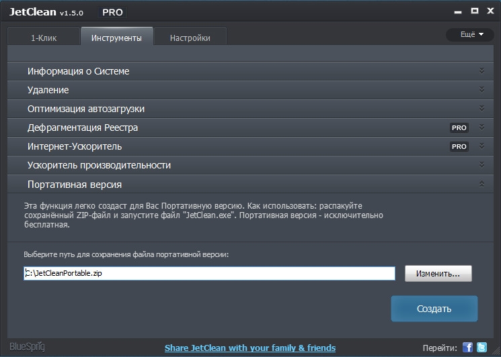
Task: Click the PRO label in title bar
Action: pos(112,12)
